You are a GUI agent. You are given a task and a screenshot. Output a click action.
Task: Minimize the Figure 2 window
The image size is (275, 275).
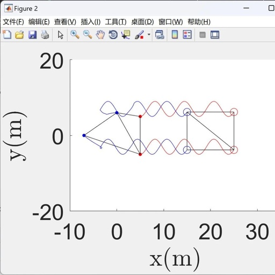247,8
